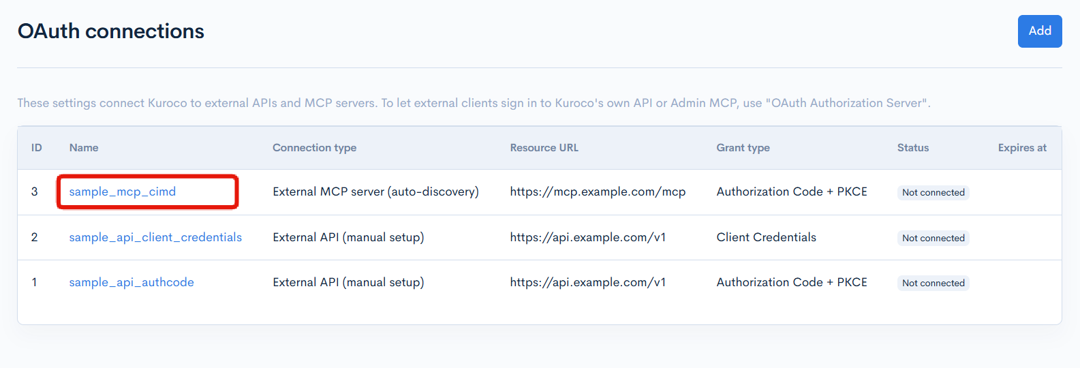Click the ID column header
The height and width of the screenshot is (368, 1080).
(37, 148)
